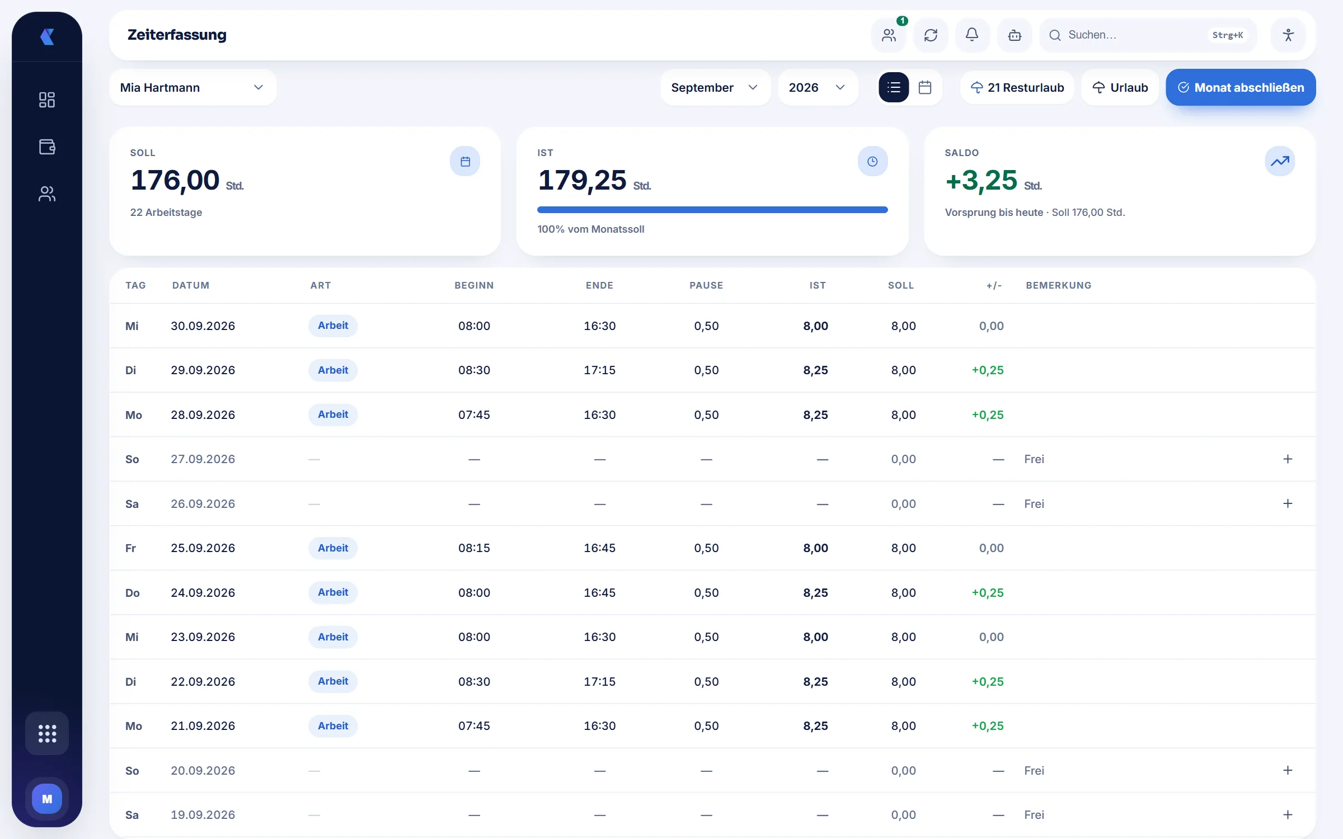Click the refresh sync icon
Screen dimensions: 1343x839
(x=931, y=35)
